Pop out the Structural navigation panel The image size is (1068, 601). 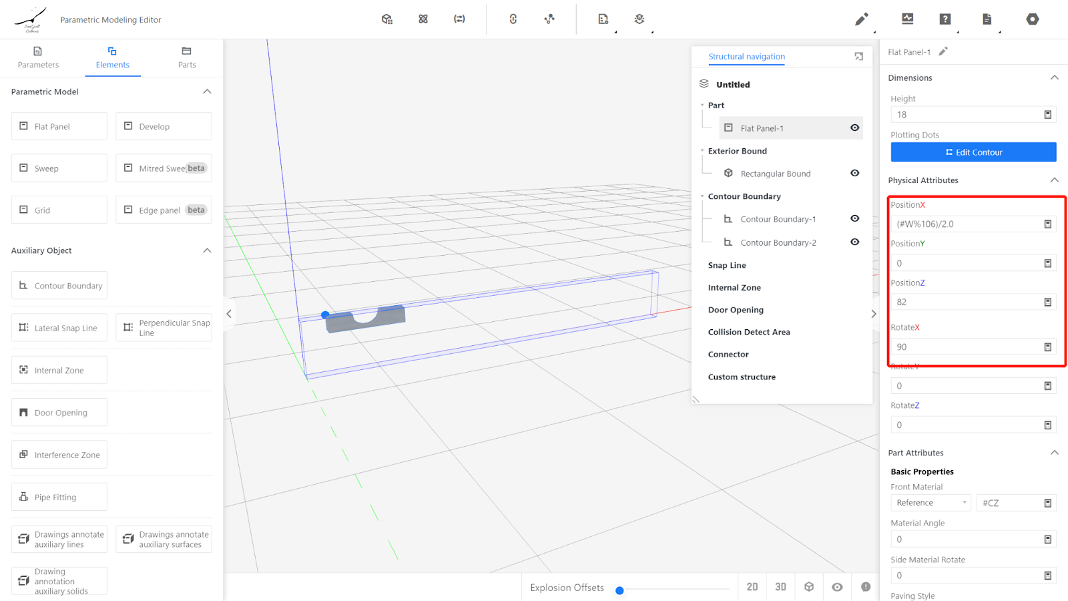858,57
